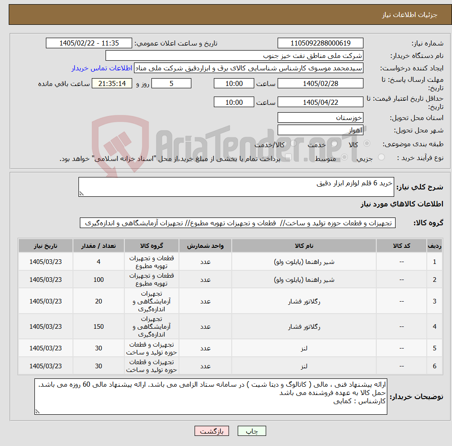Screen dimensions: 452x446
Task: Click the general description textarea خرید 6 قلم
Action: pos(236,187)
